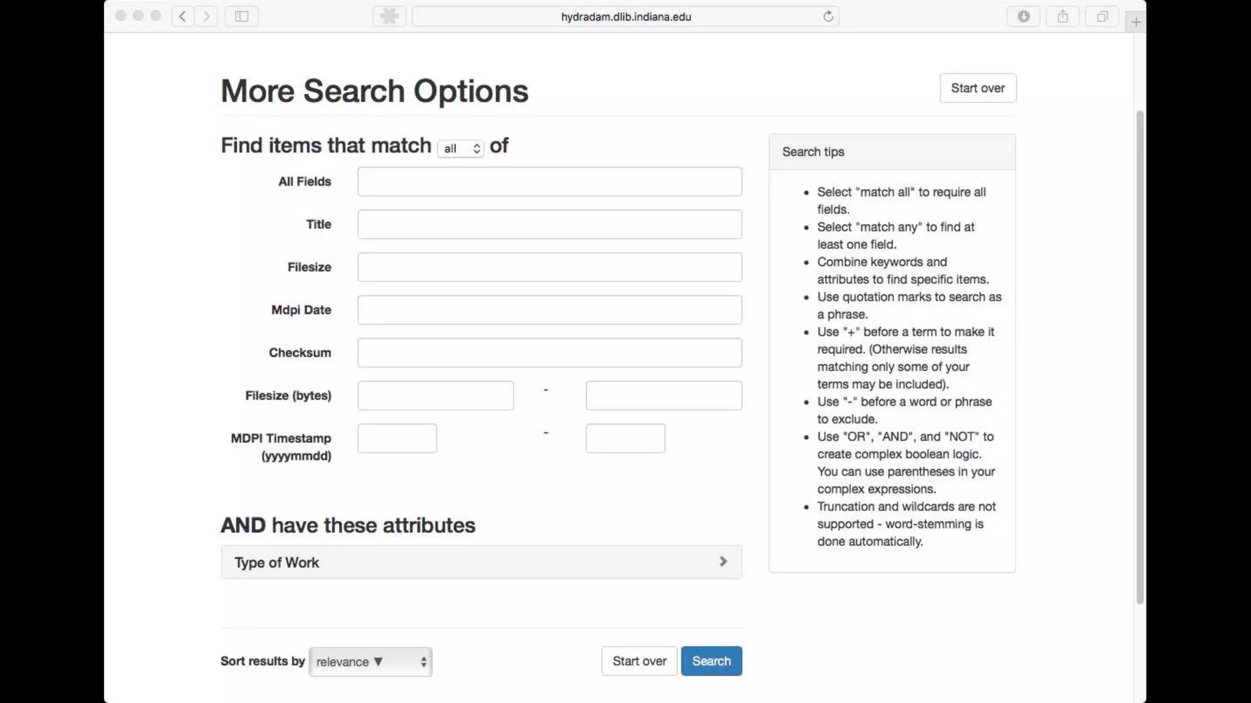Click the All Fields text input
The width and height of the screenshot is (1251, 703).
click(550, 181)
